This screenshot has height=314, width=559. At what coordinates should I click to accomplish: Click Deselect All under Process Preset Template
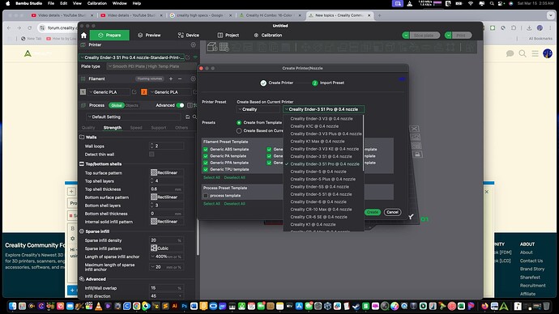pyautogui.click(x=235, y=204)
